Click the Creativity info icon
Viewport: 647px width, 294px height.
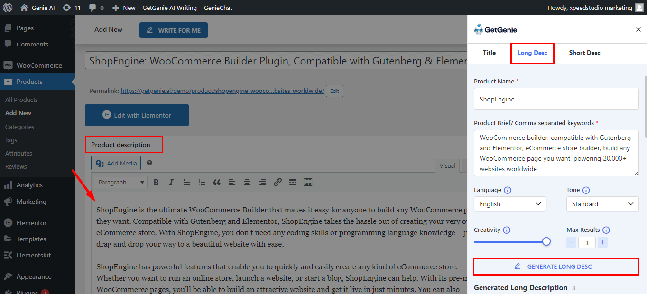coord(507,230)
